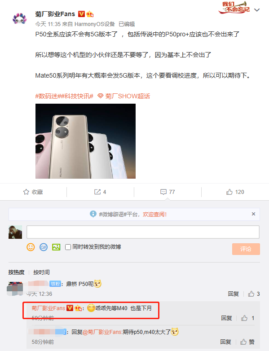The image size is (269, 351).
Task: Expand the post options chevron menu
Action: (257, 10)
